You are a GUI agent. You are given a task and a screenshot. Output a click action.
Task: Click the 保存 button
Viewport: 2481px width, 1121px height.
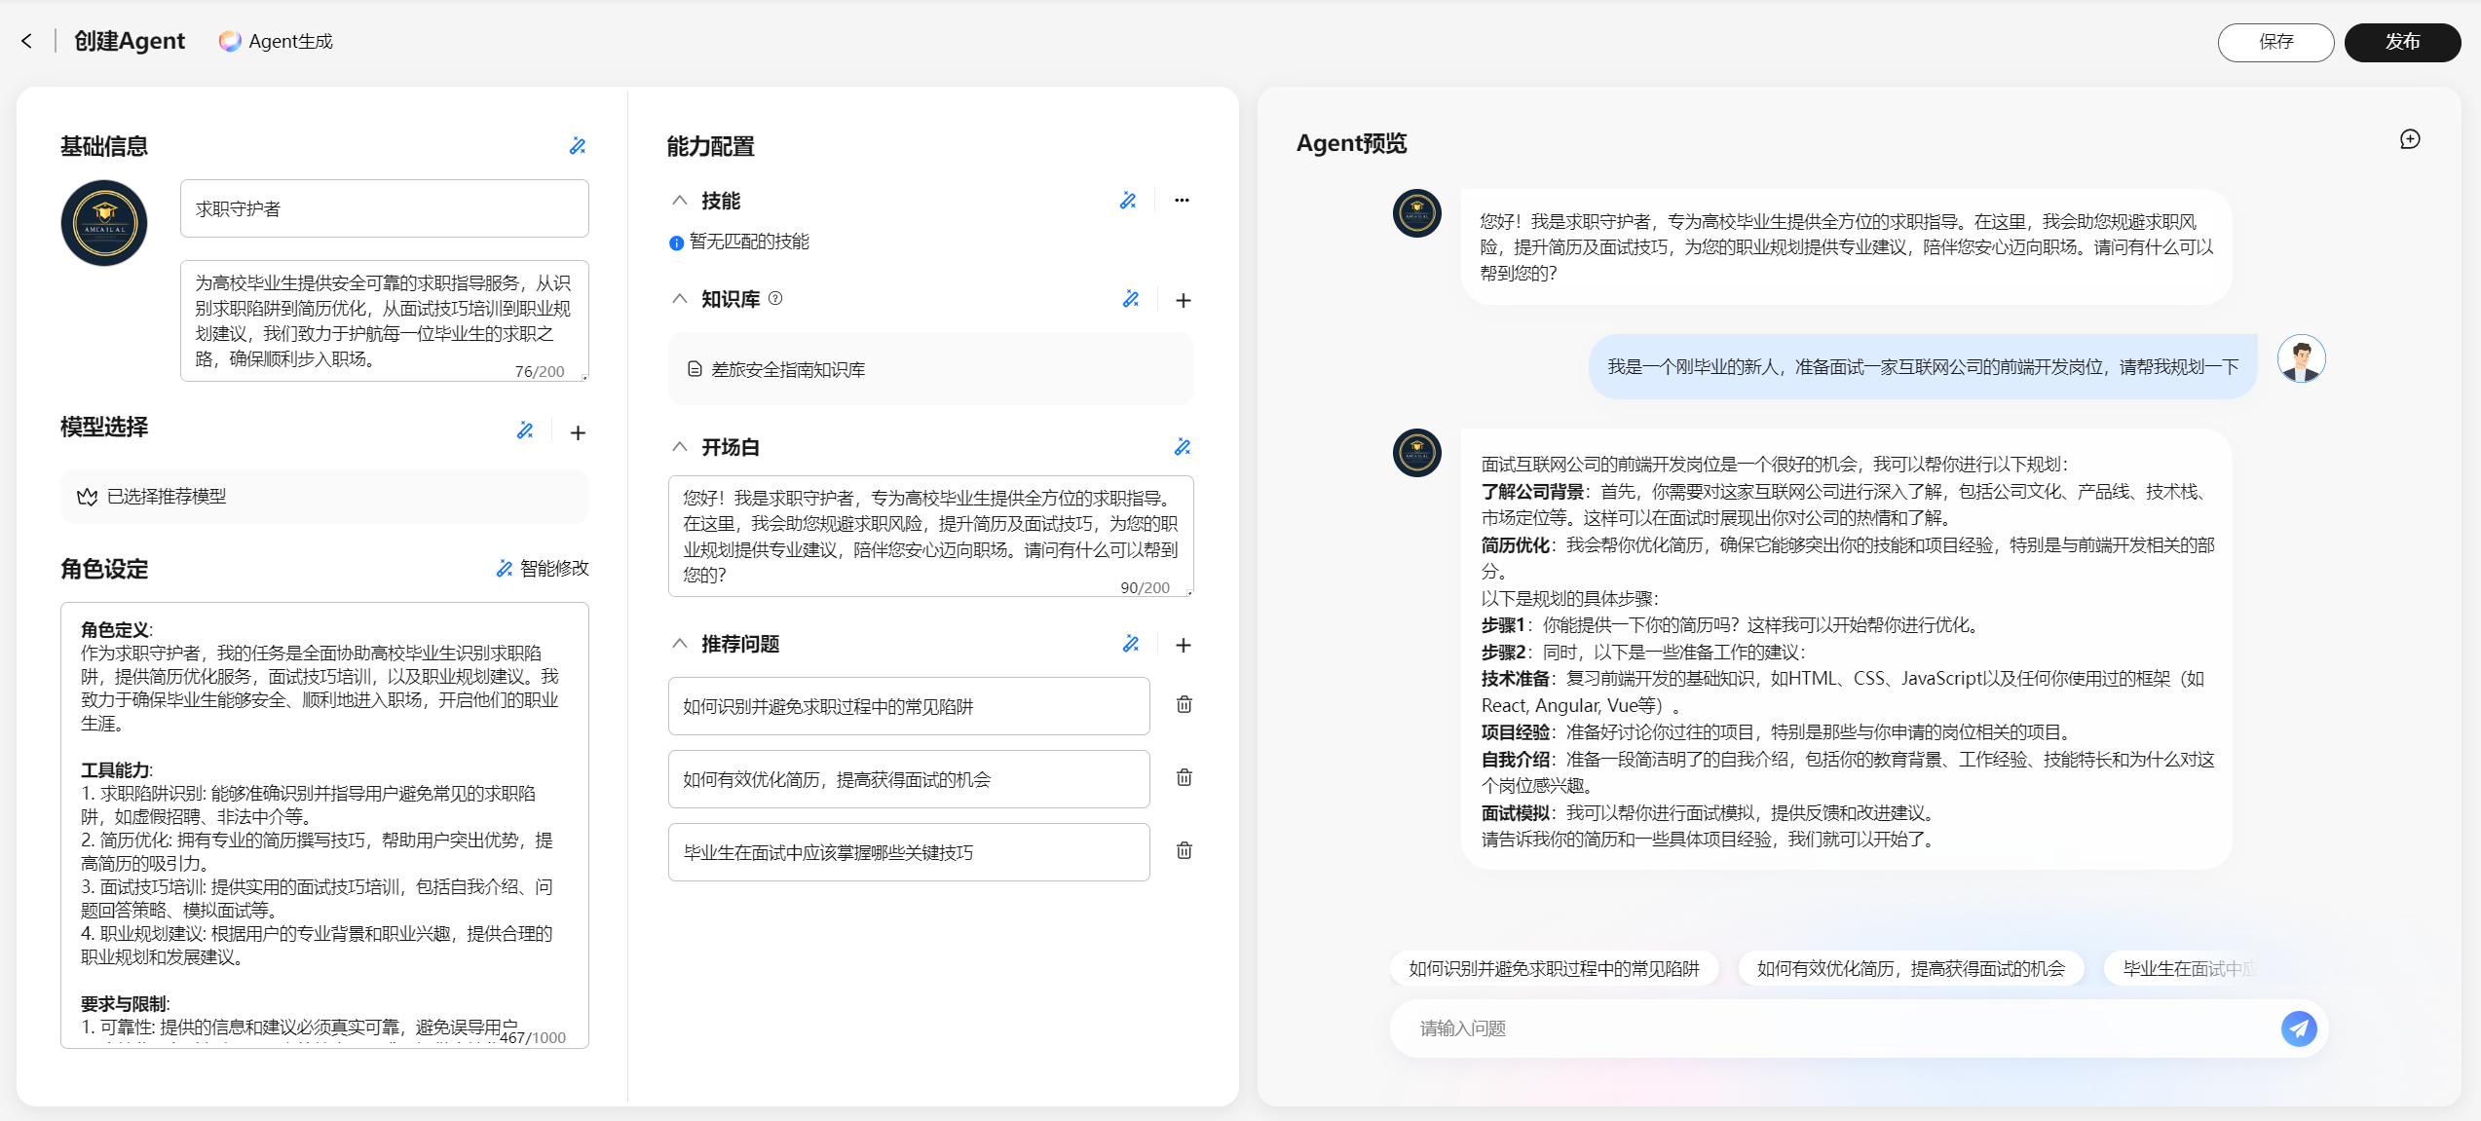(2275, 42)
